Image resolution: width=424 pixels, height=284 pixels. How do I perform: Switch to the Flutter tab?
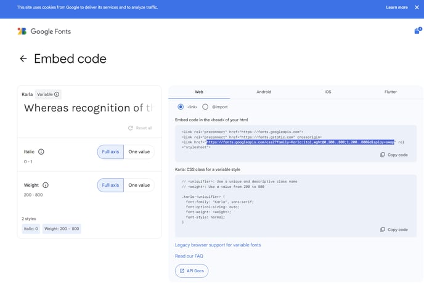click(391, 92)
